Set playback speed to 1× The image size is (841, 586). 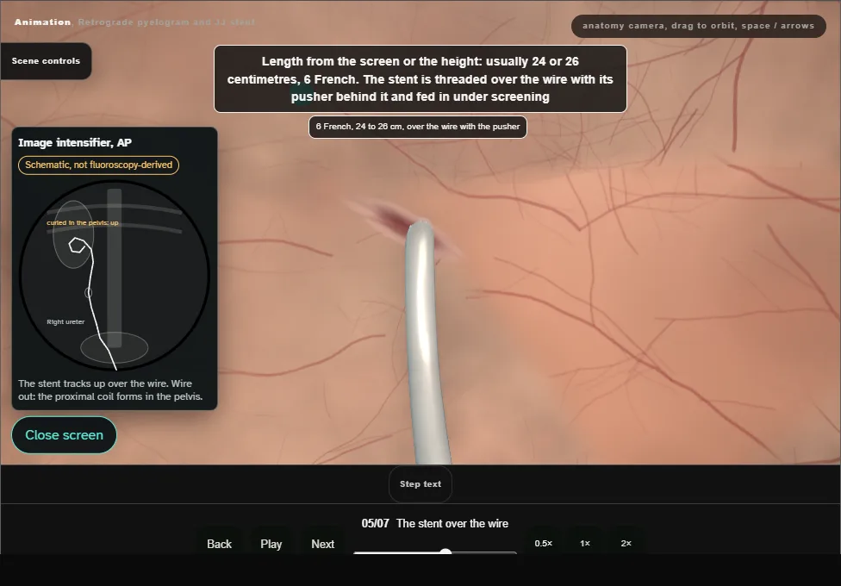[585, 543]
